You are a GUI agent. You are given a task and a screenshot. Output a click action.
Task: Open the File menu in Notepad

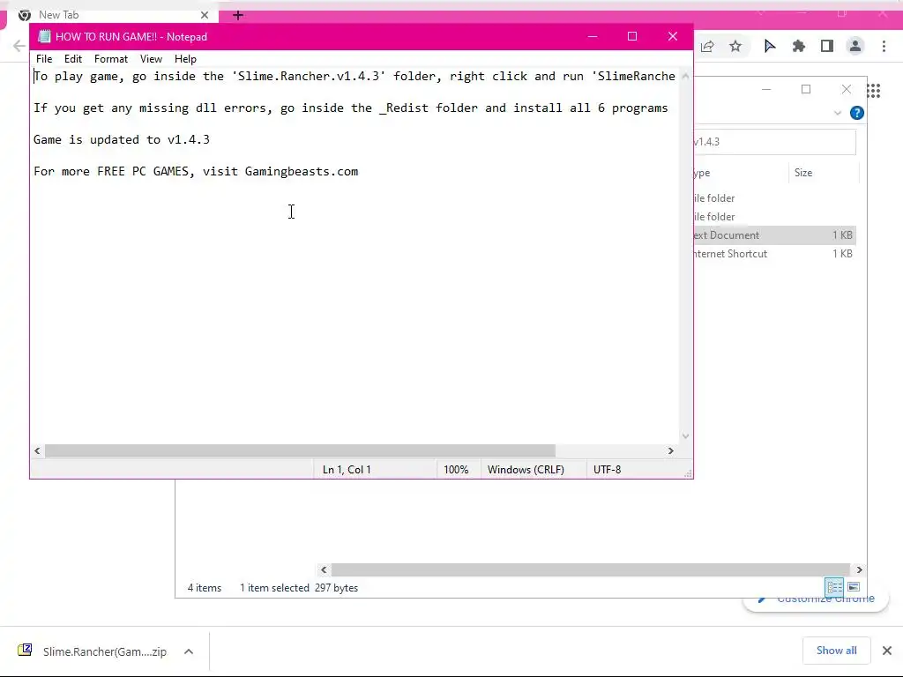pos(44,59)
